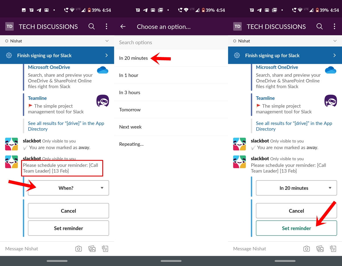
Task: Tap battery 39% indicator in left status bar
Action: click(94, 10)
